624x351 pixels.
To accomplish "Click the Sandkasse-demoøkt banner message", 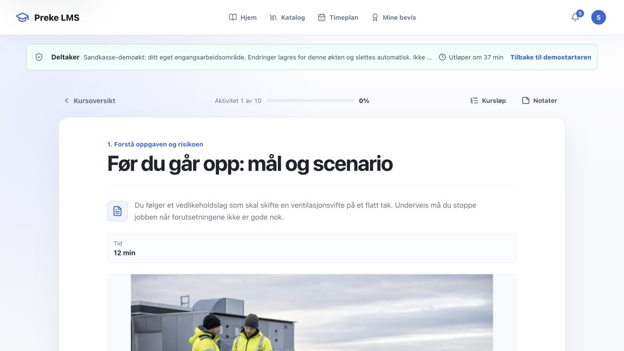I will (257, 57).
